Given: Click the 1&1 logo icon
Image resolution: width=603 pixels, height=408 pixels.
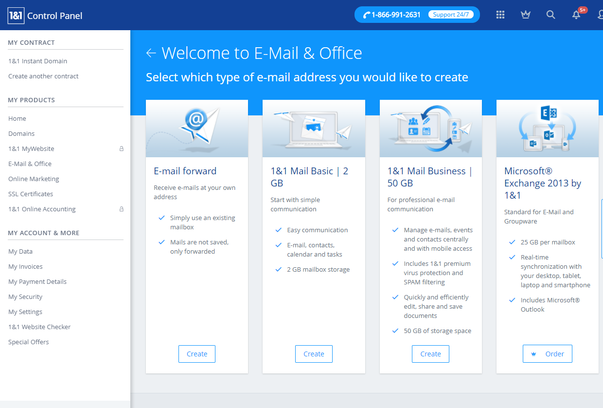Looking at the screenshot, I should pyautogui.click(x=16, y=16).
